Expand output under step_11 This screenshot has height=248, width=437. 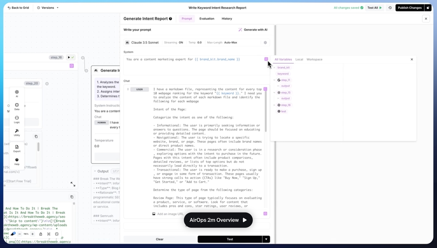pos(278,86)
